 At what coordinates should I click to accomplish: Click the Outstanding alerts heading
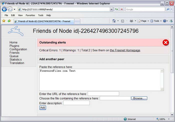coord(52,42)
